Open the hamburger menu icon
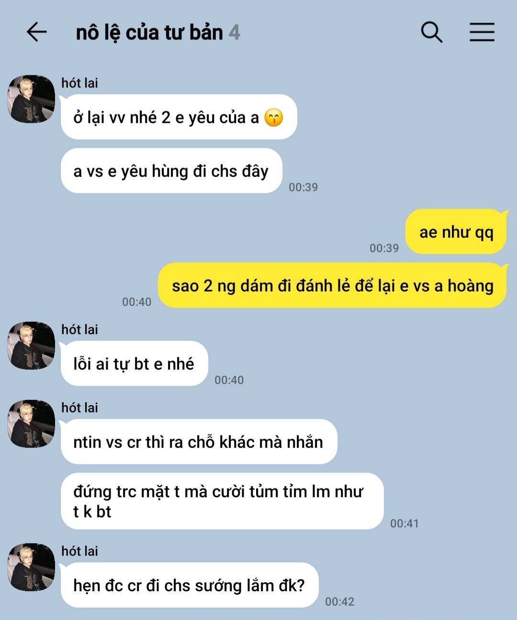517x620 pixels. 482,32
